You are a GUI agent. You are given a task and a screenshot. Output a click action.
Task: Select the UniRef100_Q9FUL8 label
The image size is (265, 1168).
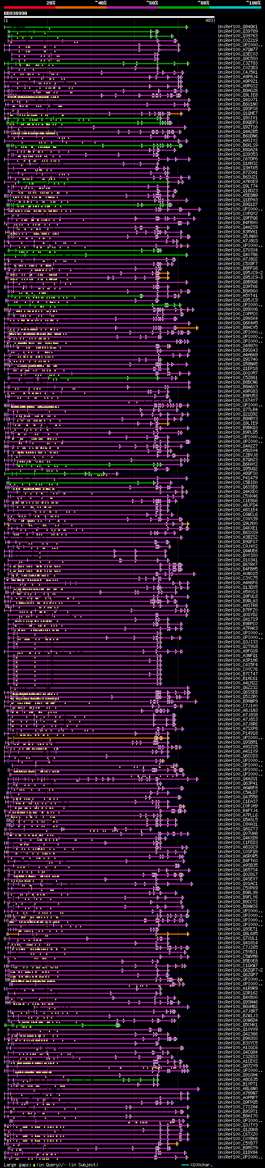[x=237, y=596]
